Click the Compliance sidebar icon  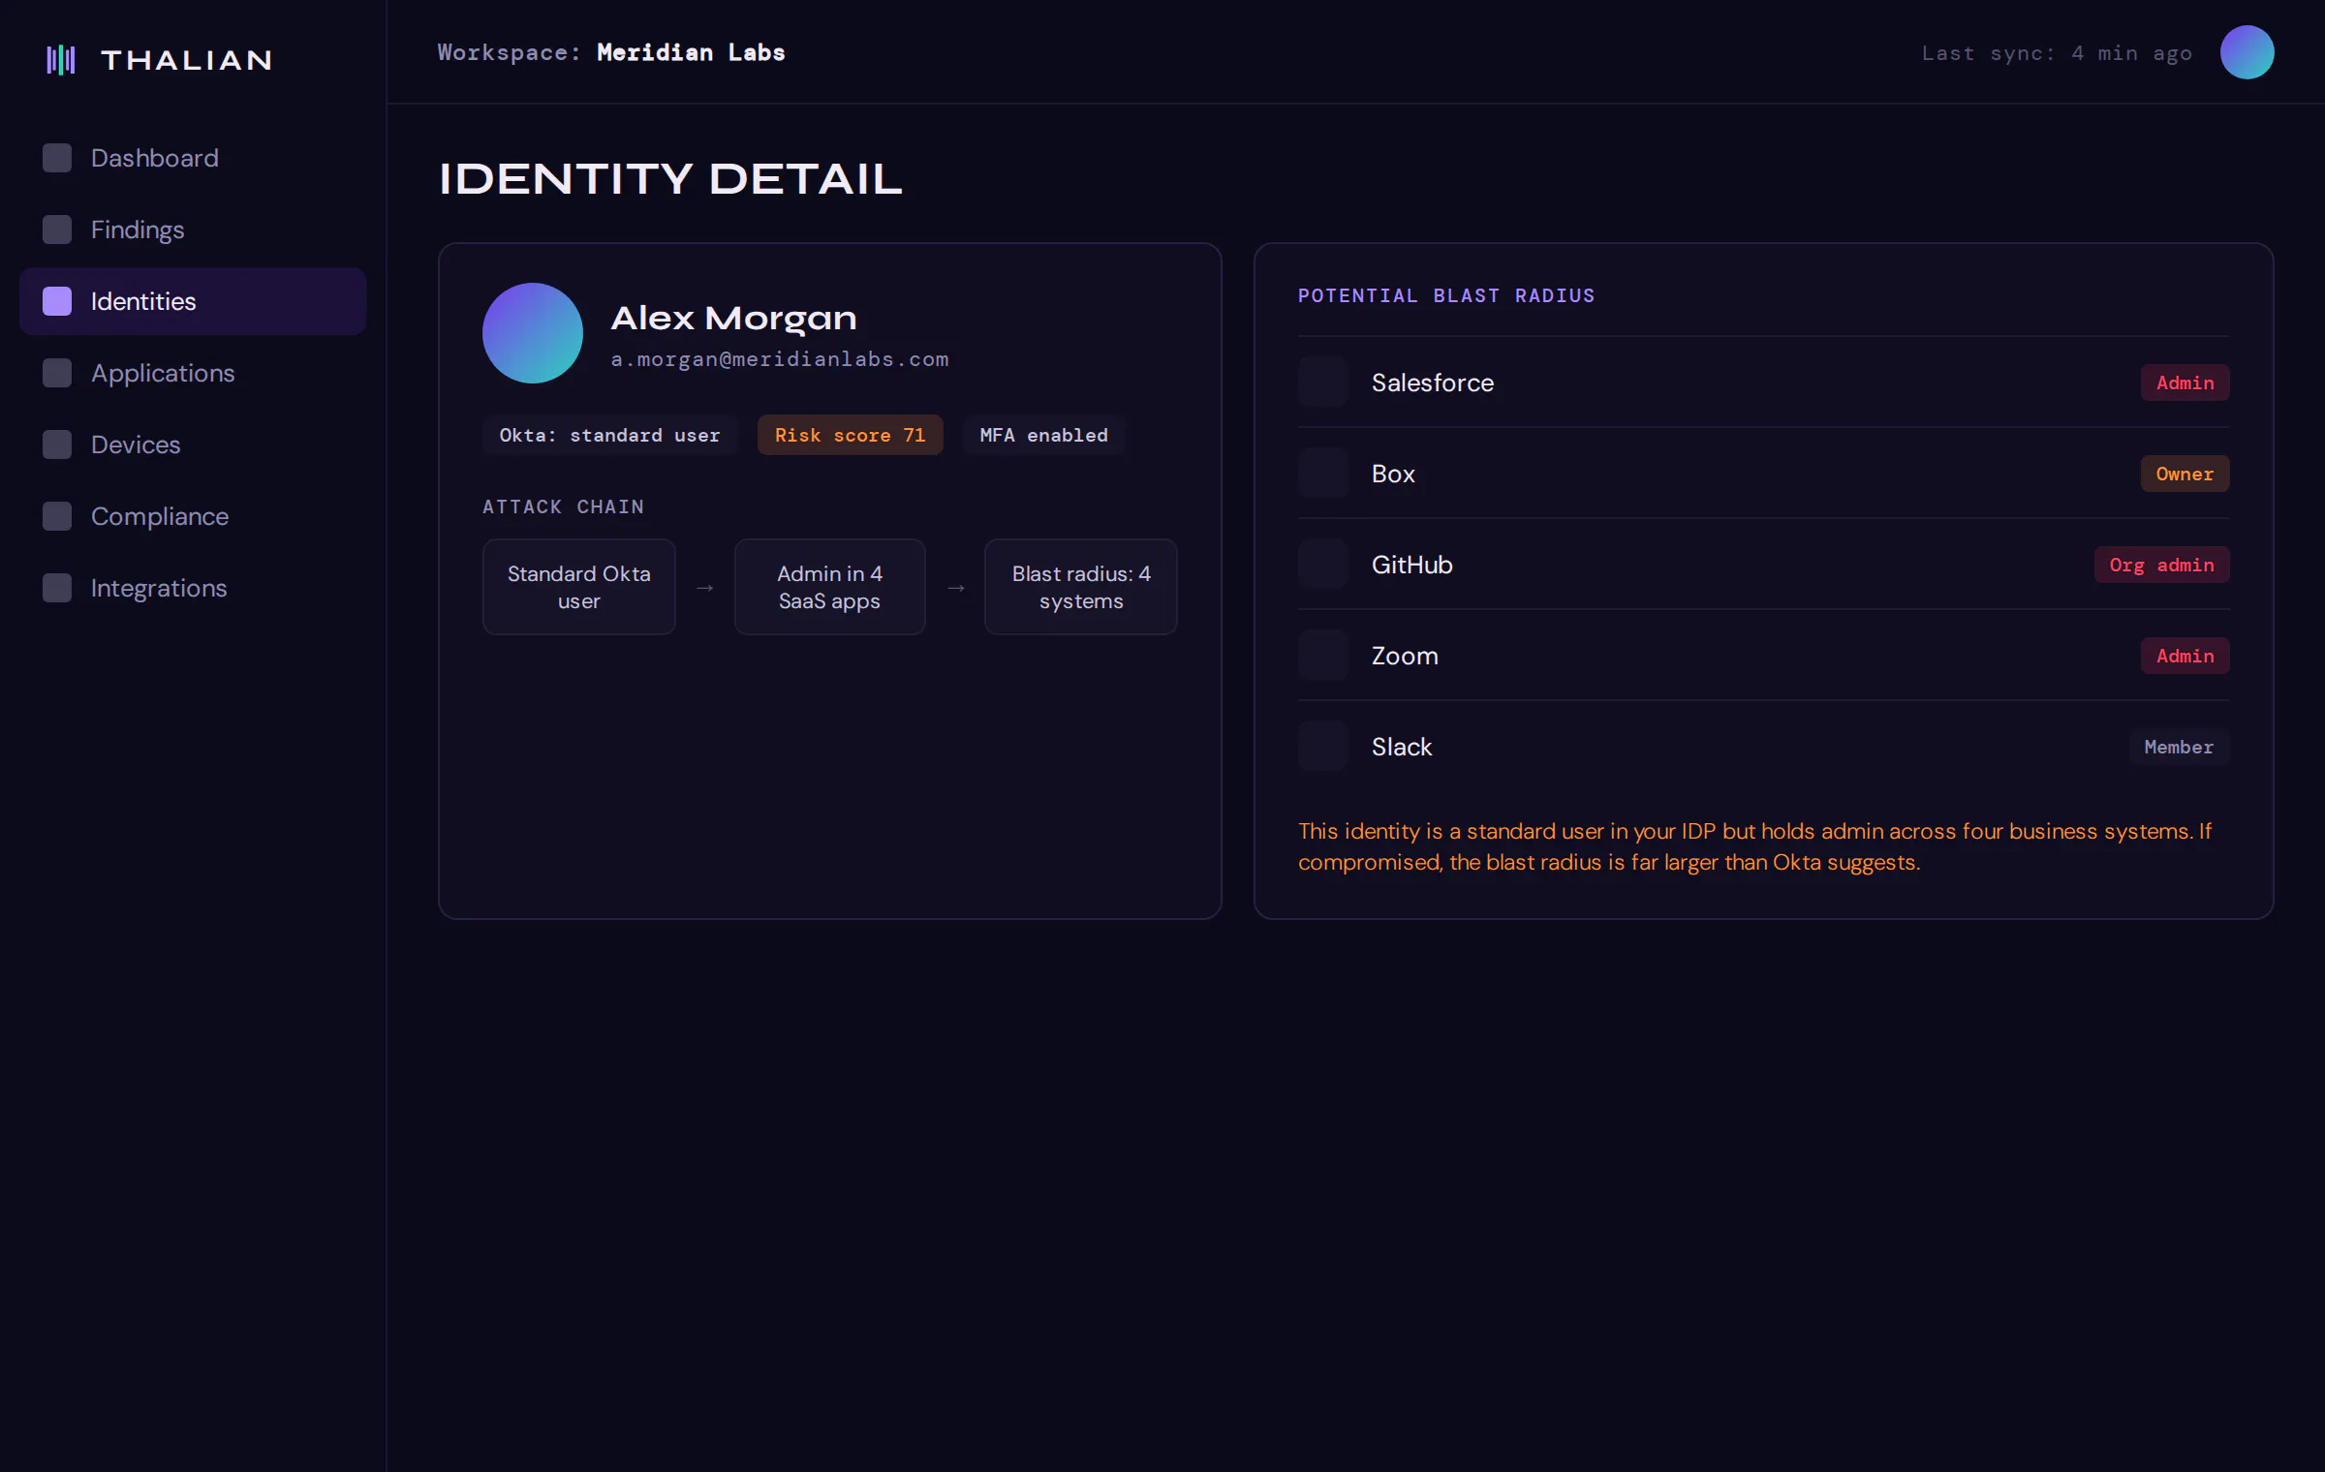tap(57, 516)
